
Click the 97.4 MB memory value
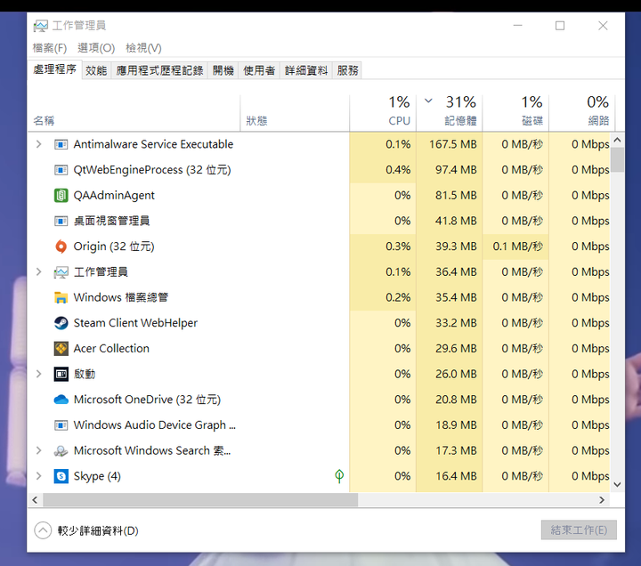pos(456,170)
